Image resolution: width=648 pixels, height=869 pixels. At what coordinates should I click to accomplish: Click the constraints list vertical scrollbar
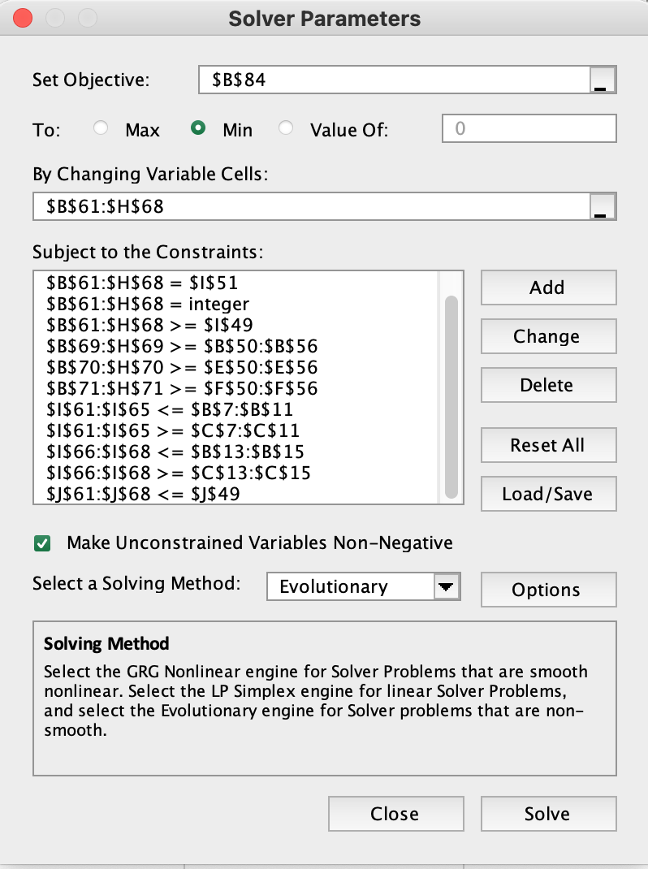pyautogui.click(x=451, y=397)
